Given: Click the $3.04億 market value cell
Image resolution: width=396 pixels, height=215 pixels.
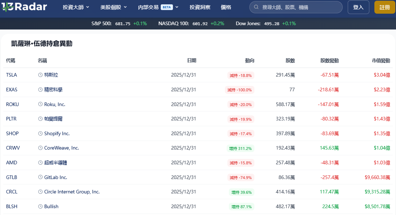Looking at the screenshot, I should 382,75.
